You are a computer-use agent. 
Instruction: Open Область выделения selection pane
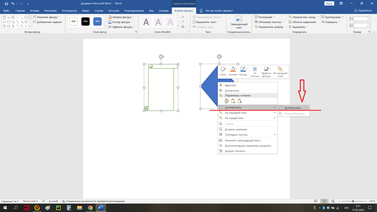(302, 22)
